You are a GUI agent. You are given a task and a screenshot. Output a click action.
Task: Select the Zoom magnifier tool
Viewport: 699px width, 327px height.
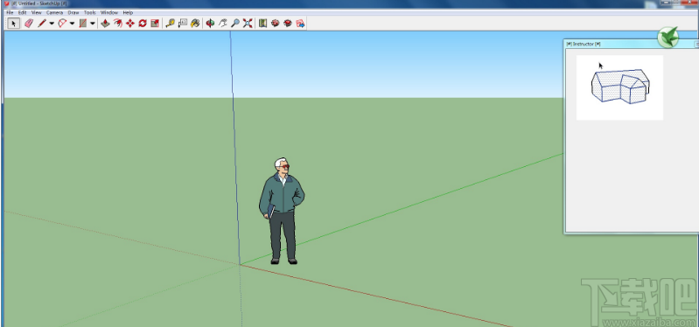(x=235, y=23)
